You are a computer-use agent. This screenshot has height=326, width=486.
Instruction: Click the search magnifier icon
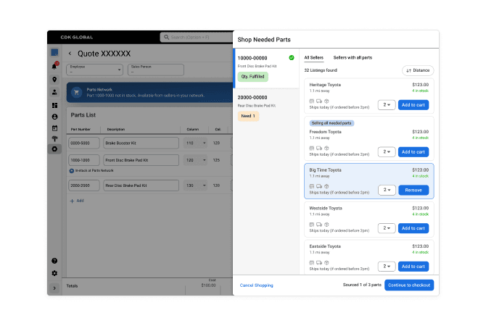166,37
